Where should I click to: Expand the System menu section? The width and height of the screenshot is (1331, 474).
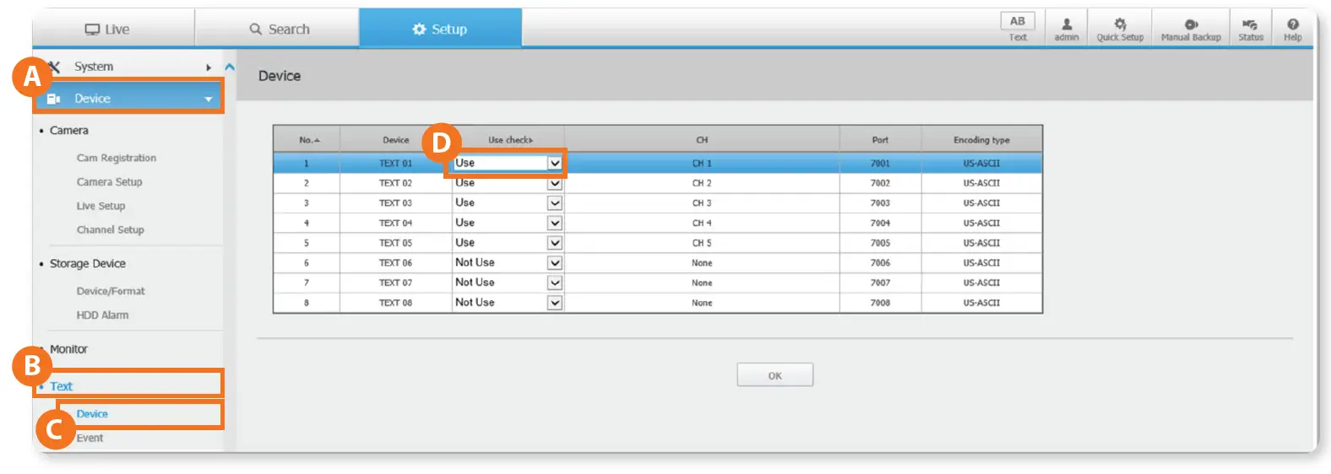pos(128,67)
